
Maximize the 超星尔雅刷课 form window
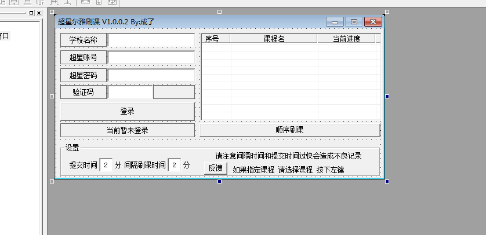[x=354, y=22]
